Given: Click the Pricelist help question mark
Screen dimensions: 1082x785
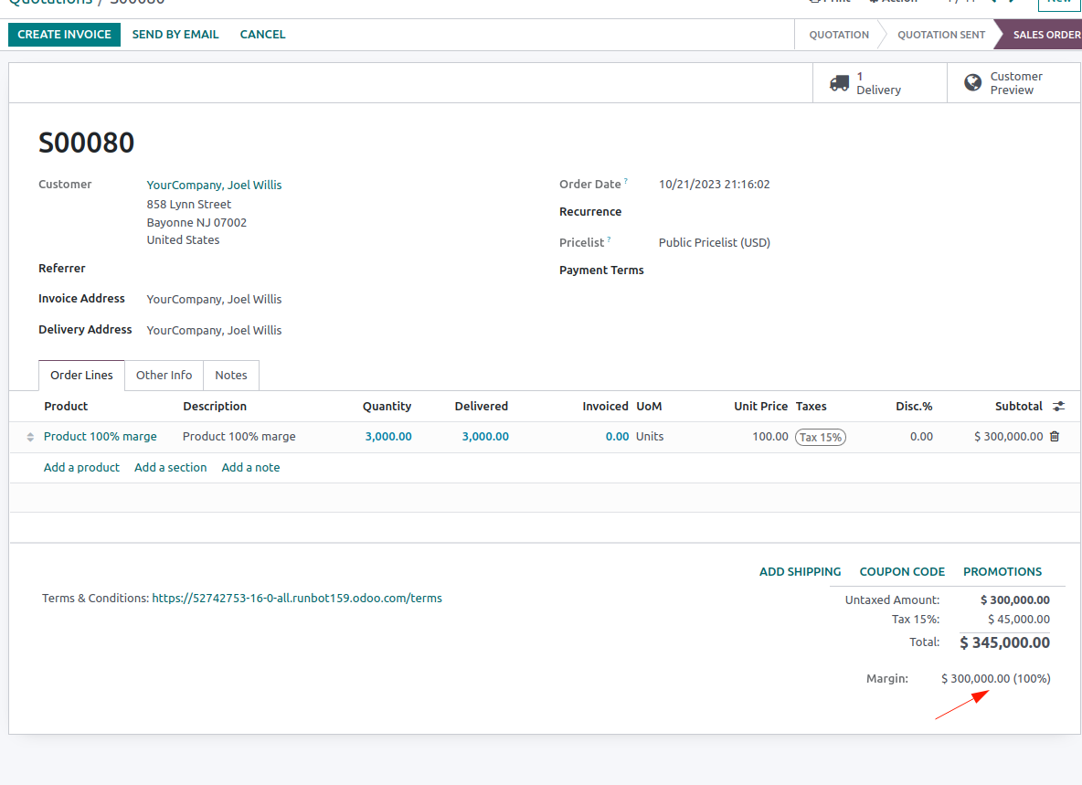Looking at the screenshot, I should pyautogui.click(x=609, y=239).
